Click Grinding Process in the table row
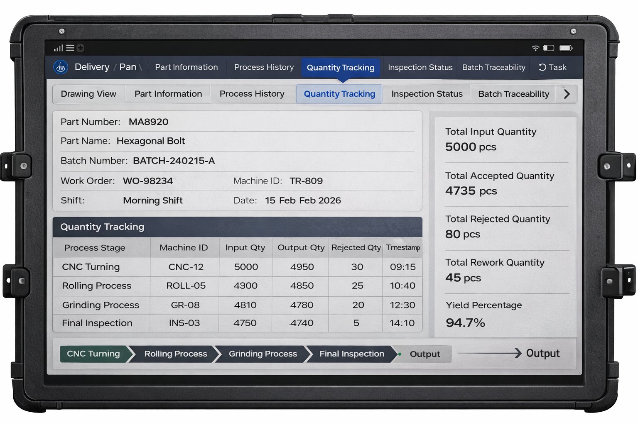The image size is (638, 425). 101,305
